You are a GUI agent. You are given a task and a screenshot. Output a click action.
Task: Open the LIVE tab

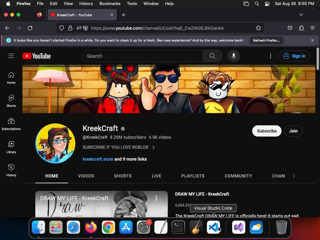pyautogui.click(x=157, y=176)
